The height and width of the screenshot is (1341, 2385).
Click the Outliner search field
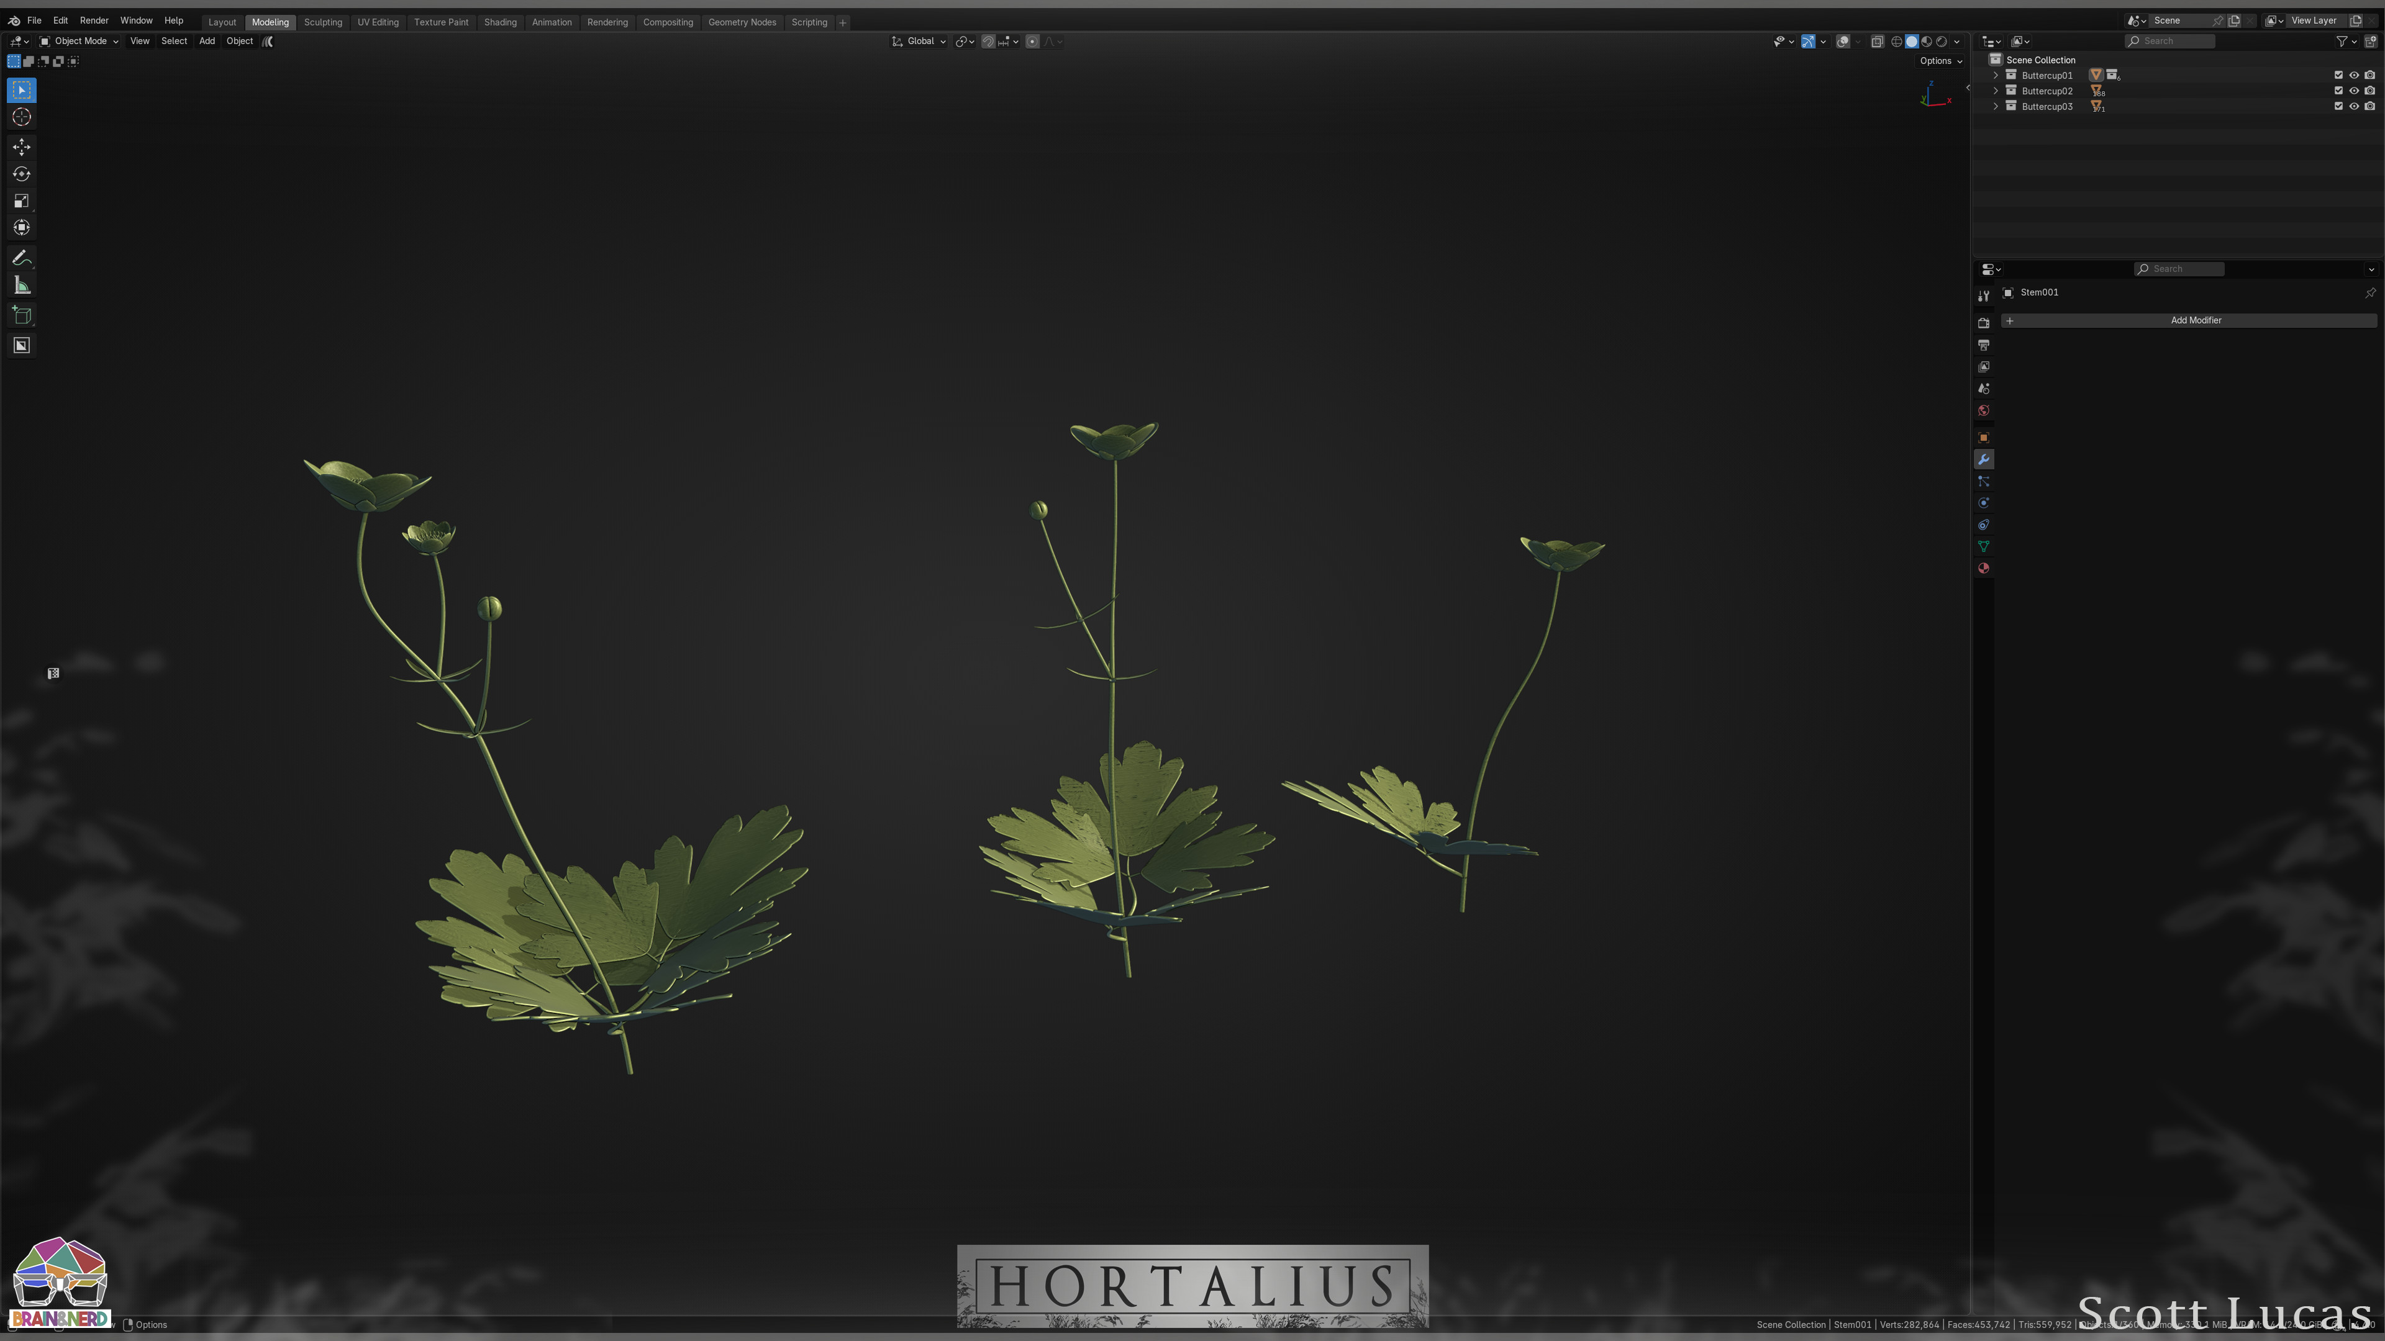coord(2170,41)
